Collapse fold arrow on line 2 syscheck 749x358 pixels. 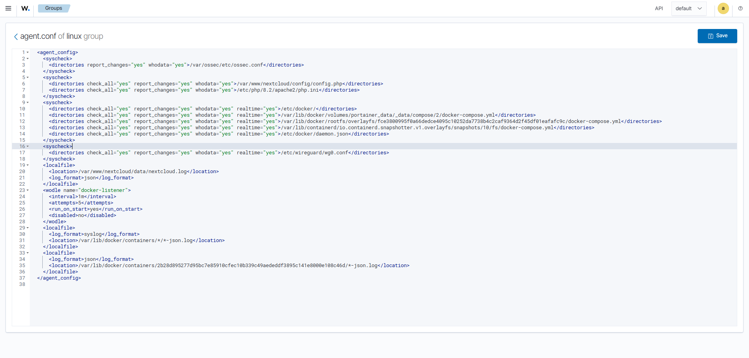(28, 59)
